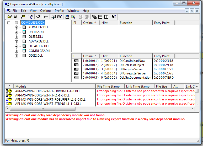203x146 pixels.
Task: Select the OLEAUT32.DLL tree item
Action: pyautogui.click(x=39, y=46)
